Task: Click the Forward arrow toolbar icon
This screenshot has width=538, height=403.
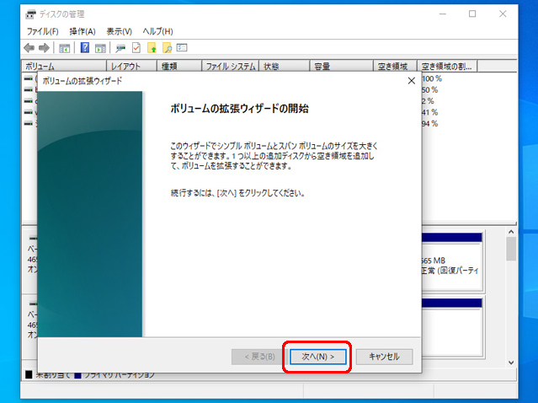Action: point(44,48)
